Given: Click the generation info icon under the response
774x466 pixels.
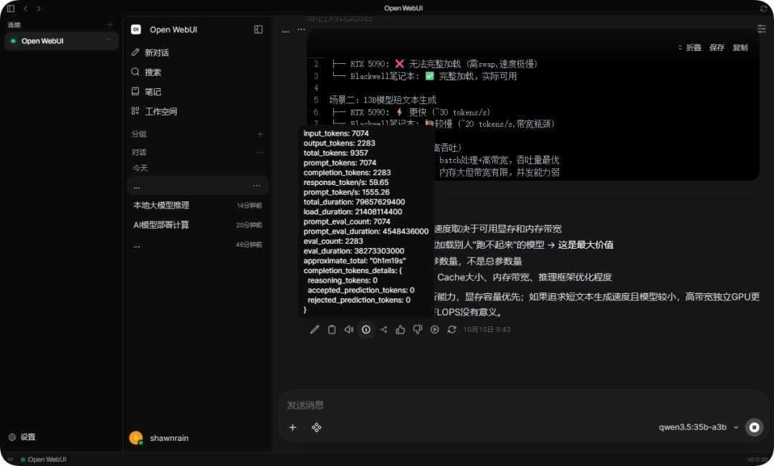Looking at the screenshot, I should pos(366,330).
